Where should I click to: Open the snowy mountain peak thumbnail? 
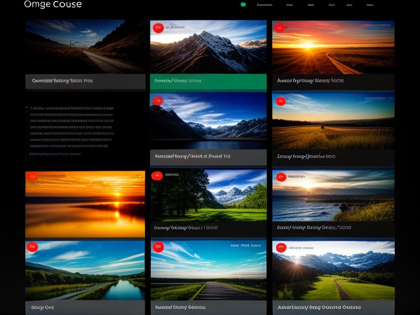coord(208,47)
